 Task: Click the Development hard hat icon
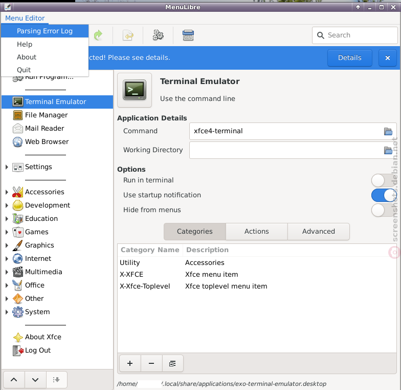click(17, 205)
